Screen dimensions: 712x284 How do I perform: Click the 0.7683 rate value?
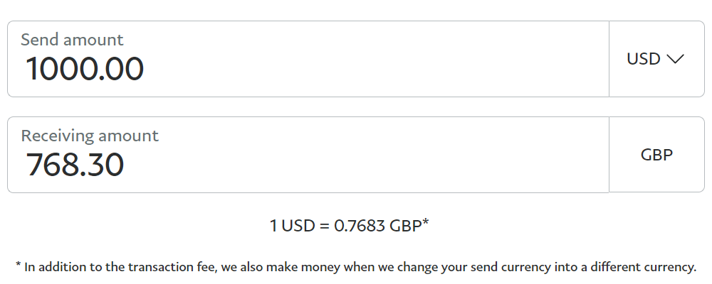pos(360,226)
